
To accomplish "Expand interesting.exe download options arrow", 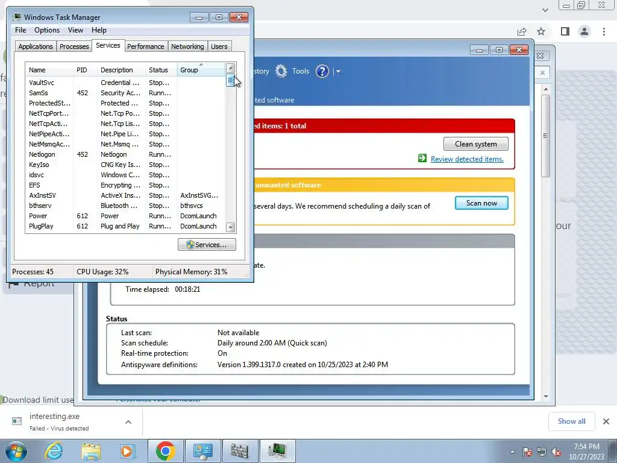I will pyautogui.click(x=128, y=422).
